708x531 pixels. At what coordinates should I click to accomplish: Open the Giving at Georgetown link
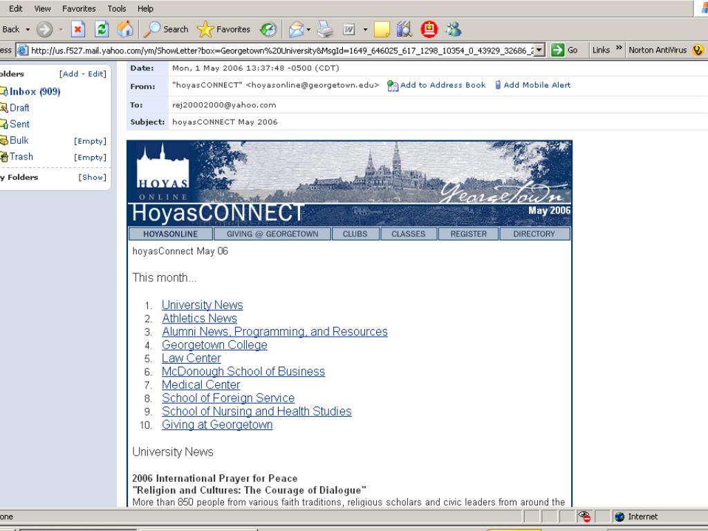tap(217, 425)
